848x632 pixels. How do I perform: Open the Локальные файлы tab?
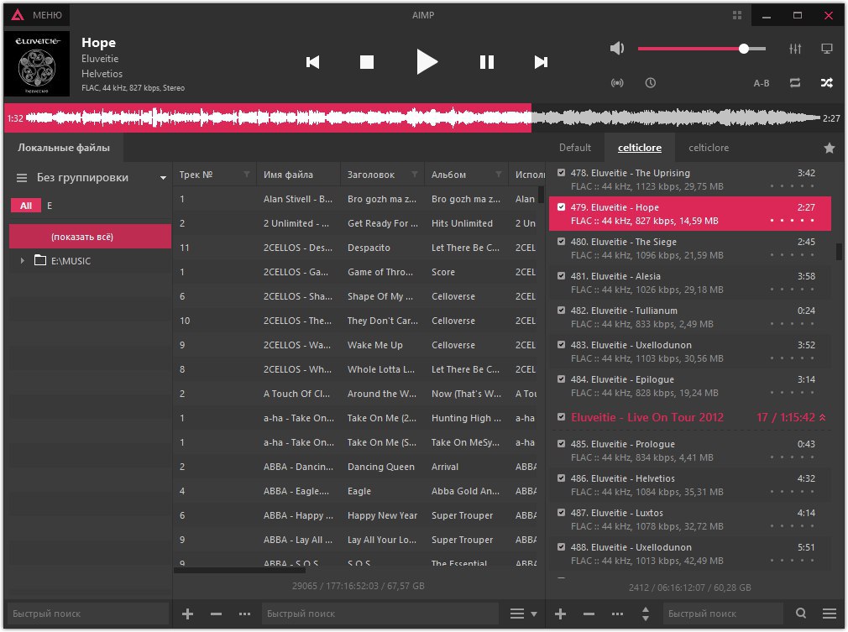click(64, 148)
